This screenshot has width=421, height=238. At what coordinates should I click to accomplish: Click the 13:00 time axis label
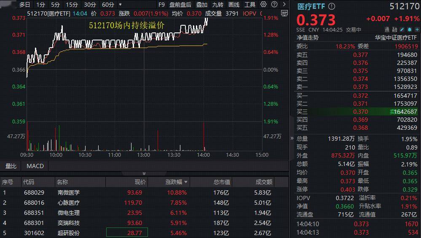pyautogui.click(x=144, y=155)
